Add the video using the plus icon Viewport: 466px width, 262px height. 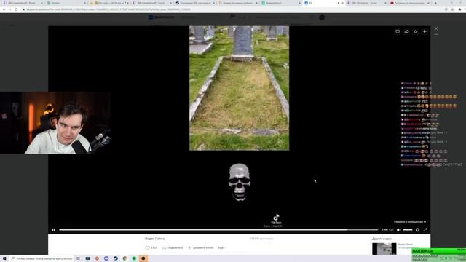425,31
